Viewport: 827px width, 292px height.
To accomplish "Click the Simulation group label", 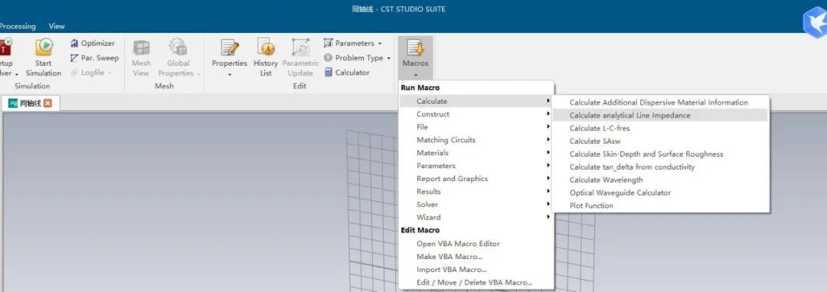I will (32, 86).
